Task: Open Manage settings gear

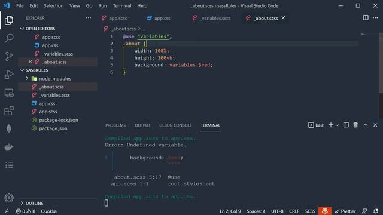Action: click(9, 198)
